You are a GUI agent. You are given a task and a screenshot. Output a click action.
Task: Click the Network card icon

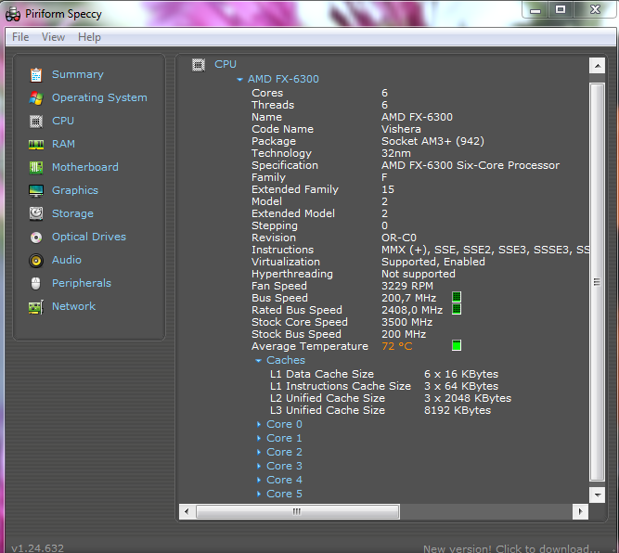pos(36,307)
